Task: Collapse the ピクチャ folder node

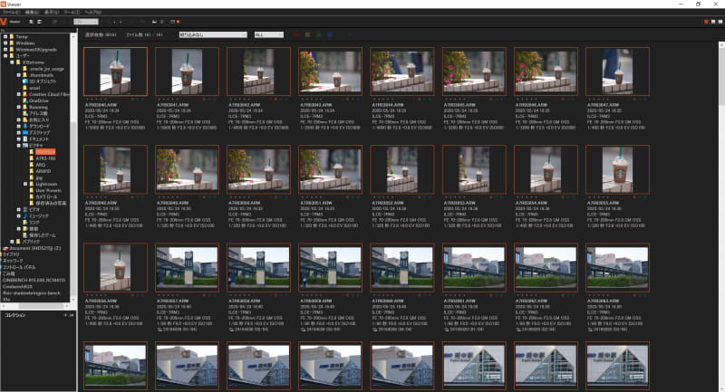Action: [x=19, y=146]
